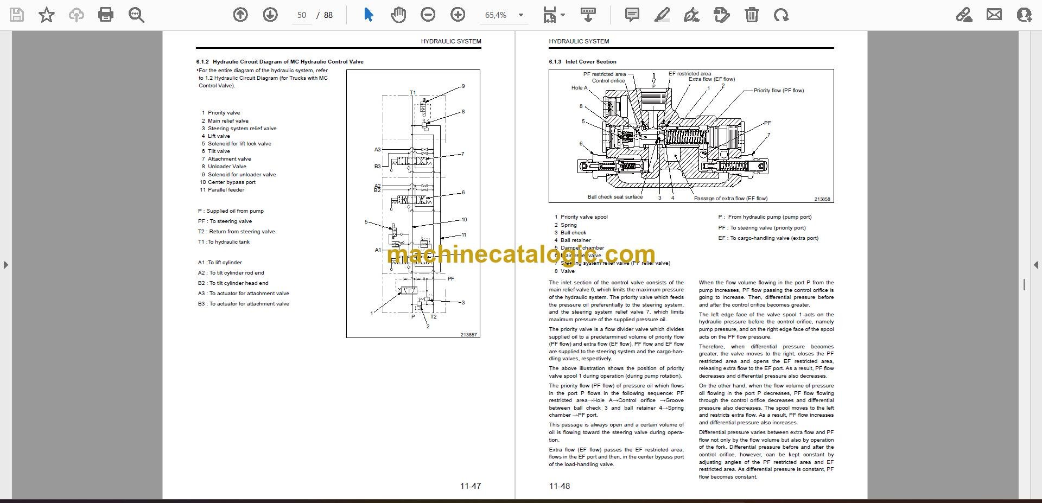The image size is (1042, 503).
Task: Activate the selection arrow tool
Action: tap(368, 15)
